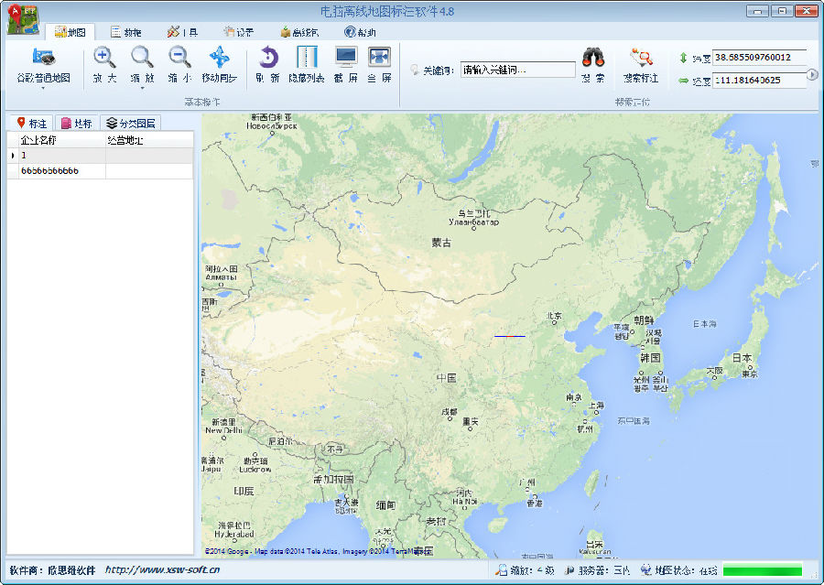Switch to the 坐标 side panel tab
The image size is (824, 585).
(x=77, y=123)
